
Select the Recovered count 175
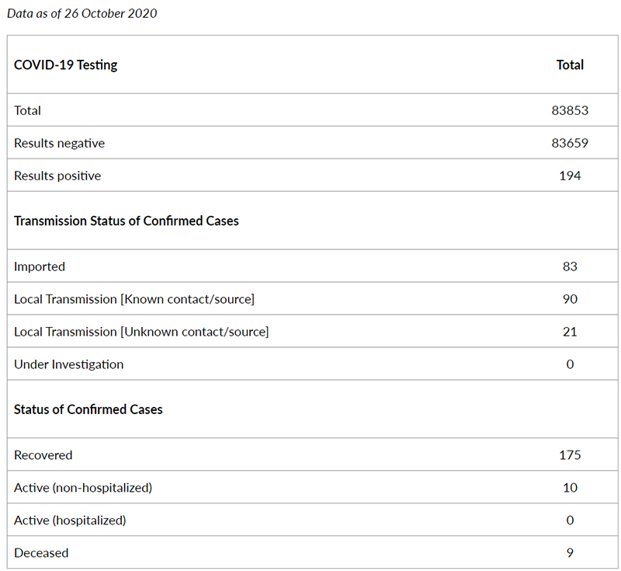[x=570, y=455]
